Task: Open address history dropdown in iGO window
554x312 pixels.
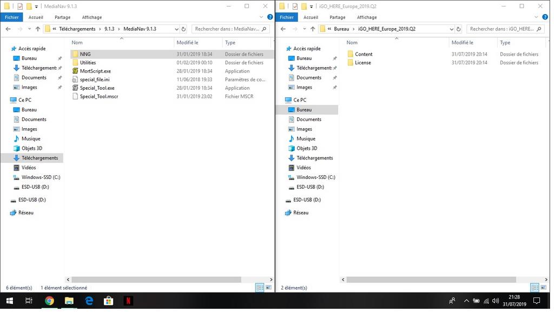Action: click(451, 29)
